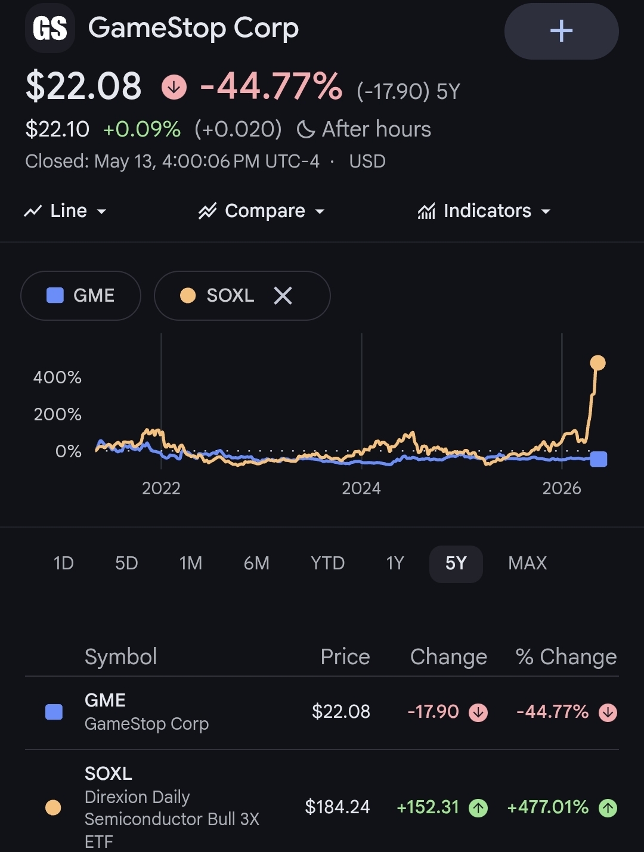Expand the Compare dropdown menu
The height and width of the screenshot is (852, 644).
click(x=262, y=211)
